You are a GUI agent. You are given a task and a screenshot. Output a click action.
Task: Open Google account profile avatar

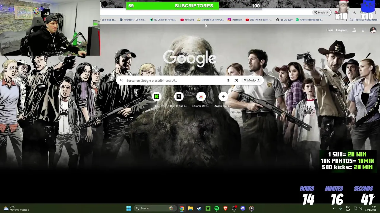pyautogui.click(x=373, y=30)
